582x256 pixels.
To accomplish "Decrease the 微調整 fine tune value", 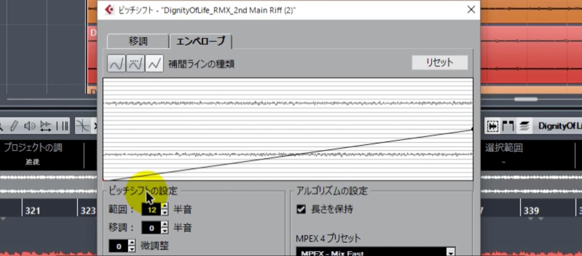I will pyautogui.click(x=132, y=249).
